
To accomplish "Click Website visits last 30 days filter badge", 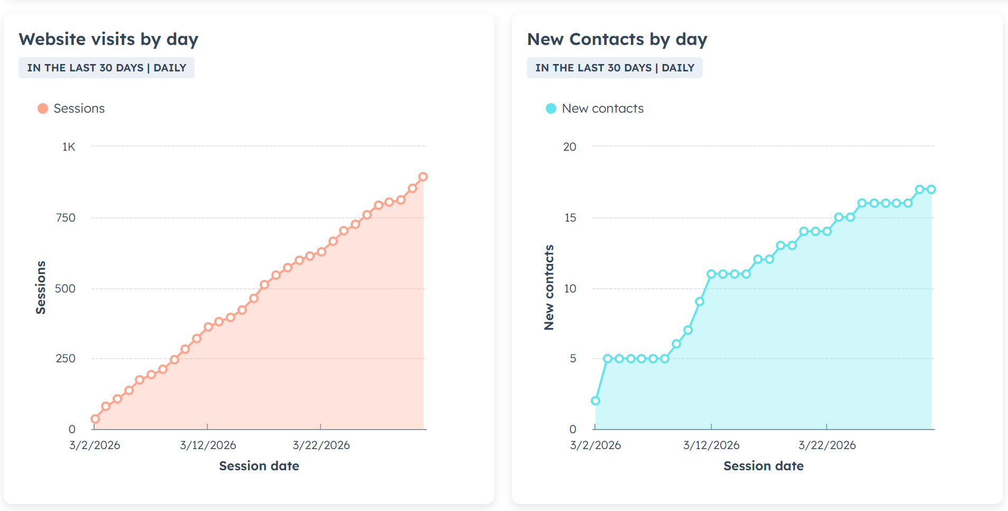I will click(x=106, y=68).
